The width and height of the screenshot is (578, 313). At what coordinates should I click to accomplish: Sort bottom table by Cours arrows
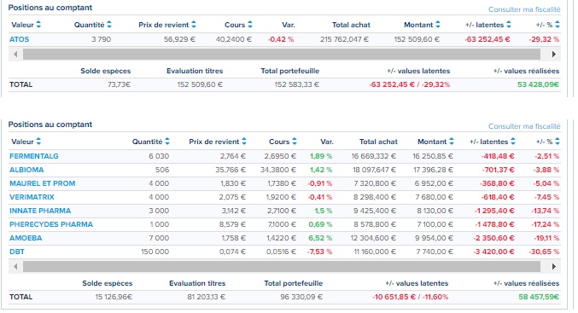[x=295, y=142]
